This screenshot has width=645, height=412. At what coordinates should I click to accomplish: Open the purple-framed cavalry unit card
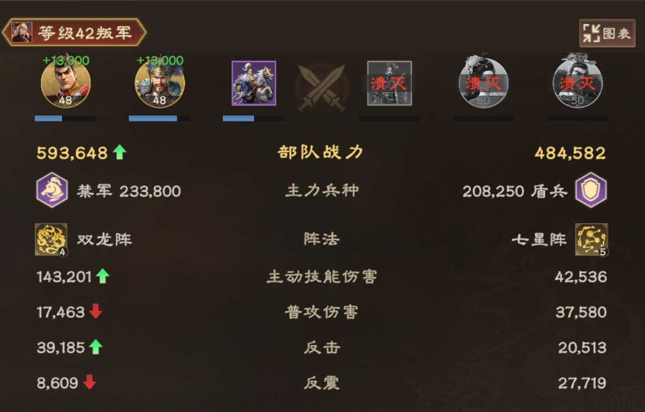254,83
